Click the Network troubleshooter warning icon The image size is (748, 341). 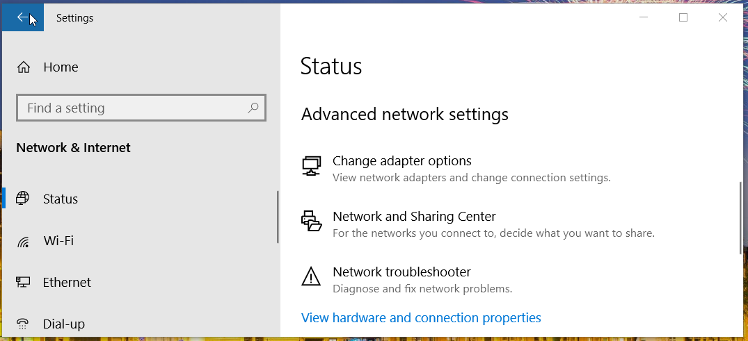pos(311,276)
